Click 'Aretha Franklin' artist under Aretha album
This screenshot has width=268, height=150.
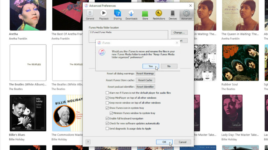[18, 39]
